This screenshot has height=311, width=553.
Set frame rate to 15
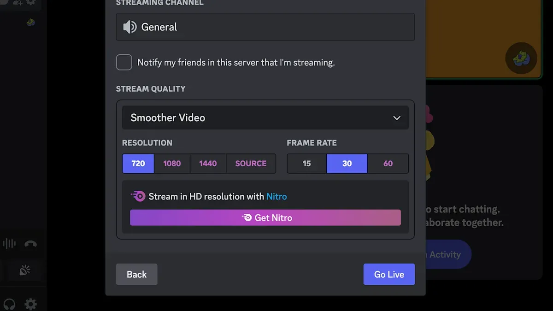(307, 164)
